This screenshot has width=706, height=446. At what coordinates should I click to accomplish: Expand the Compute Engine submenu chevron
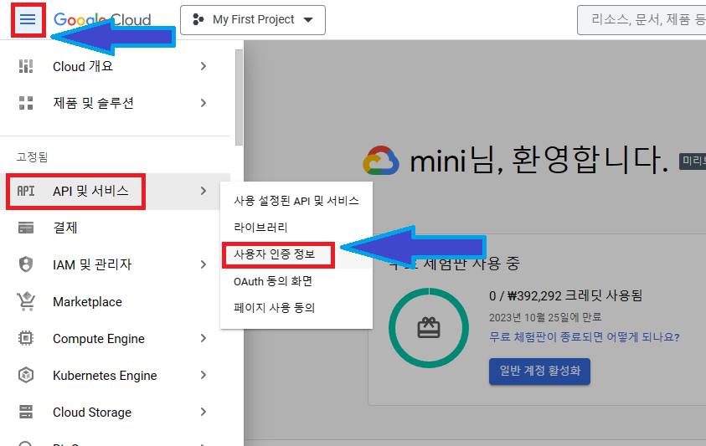[204, 339]
